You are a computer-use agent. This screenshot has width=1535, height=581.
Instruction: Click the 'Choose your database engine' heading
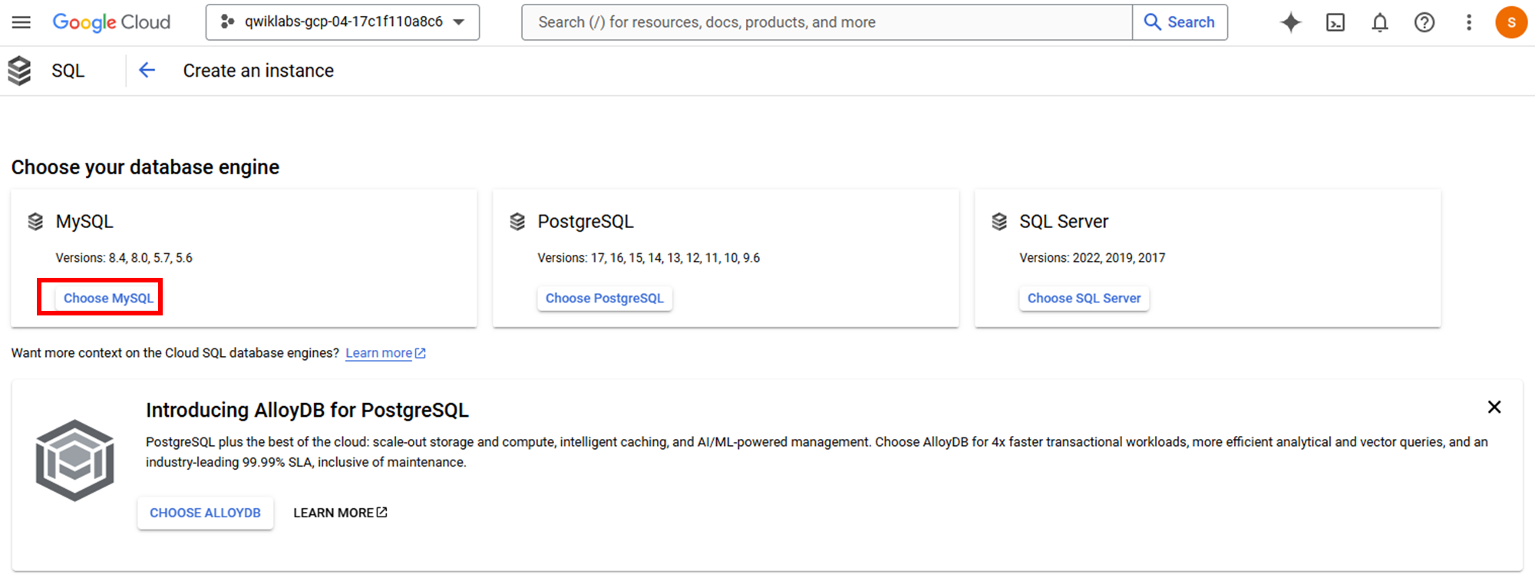[145, 167]
